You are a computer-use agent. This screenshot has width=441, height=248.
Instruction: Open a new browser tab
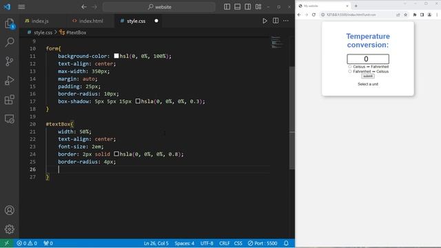click(356, 6)
